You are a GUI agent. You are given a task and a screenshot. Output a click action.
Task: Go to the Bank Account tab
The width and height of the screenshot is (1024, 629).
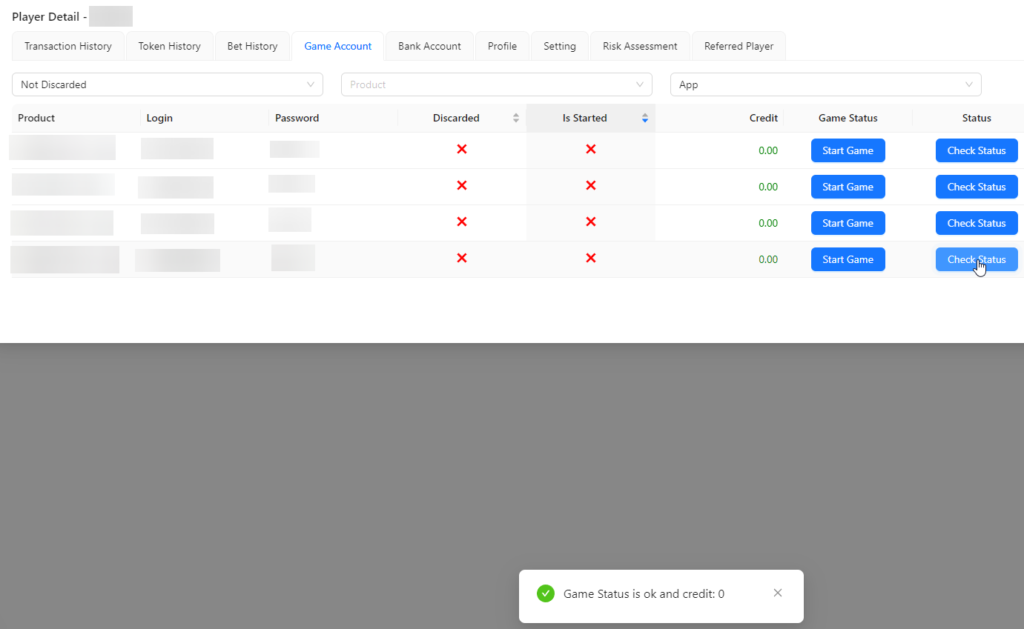[429, 46]
